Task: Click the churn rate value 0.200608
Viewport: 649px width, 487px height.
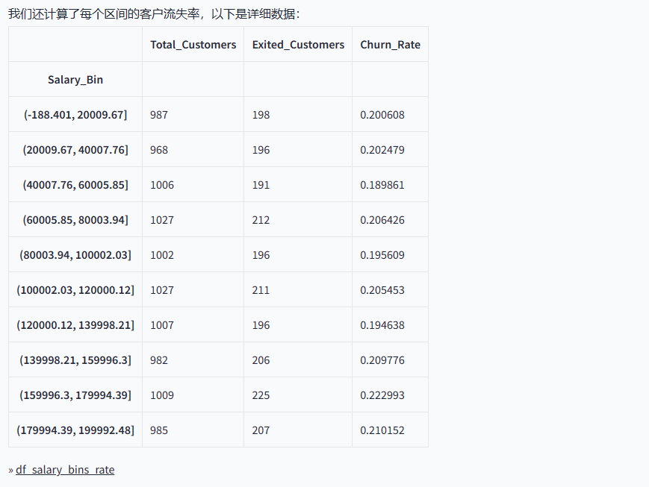Action: tap(382, 115)
